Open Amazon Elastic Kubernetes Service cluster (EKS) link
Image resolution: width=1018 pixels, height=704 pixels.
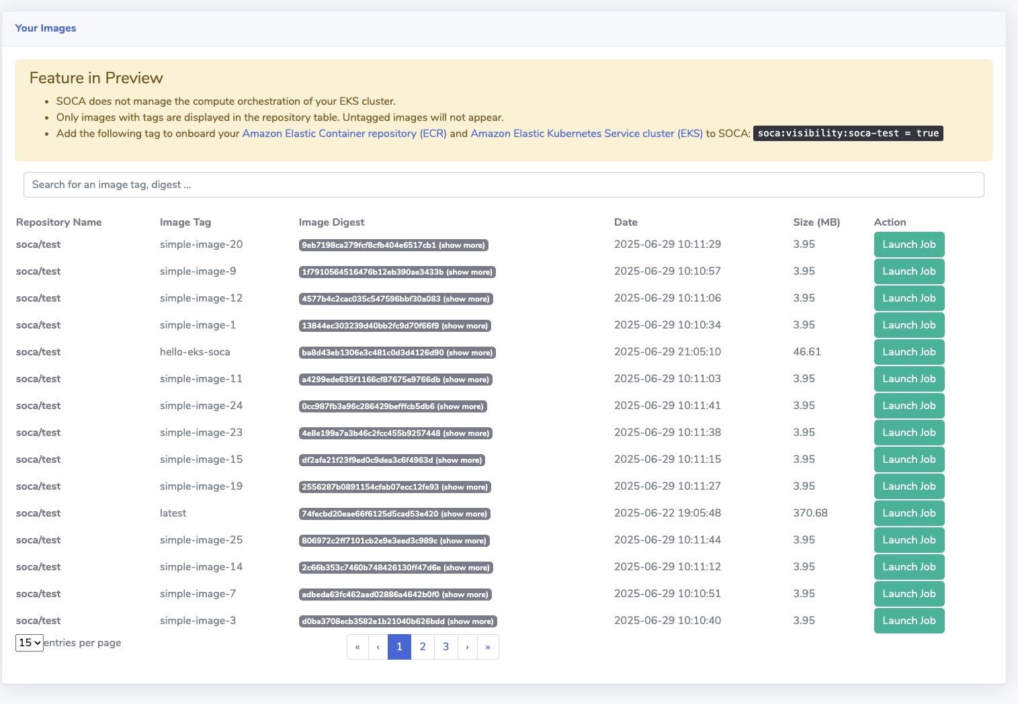[x=587, y=134]
